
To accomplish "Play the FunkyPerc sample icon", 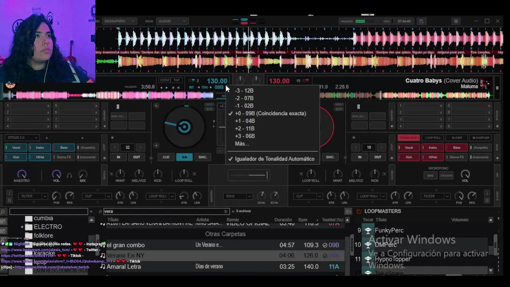I will pos(368,230).
